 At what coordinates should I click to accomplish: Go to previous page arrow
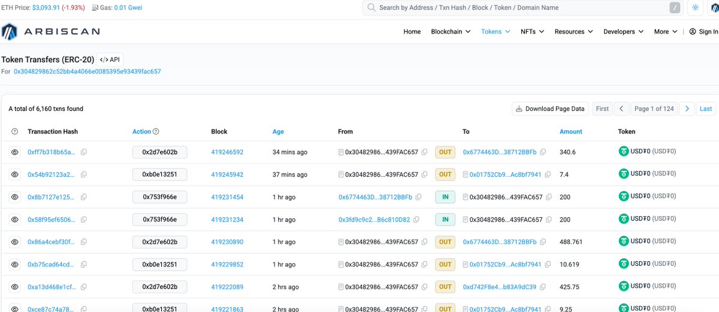pos(621,109)
